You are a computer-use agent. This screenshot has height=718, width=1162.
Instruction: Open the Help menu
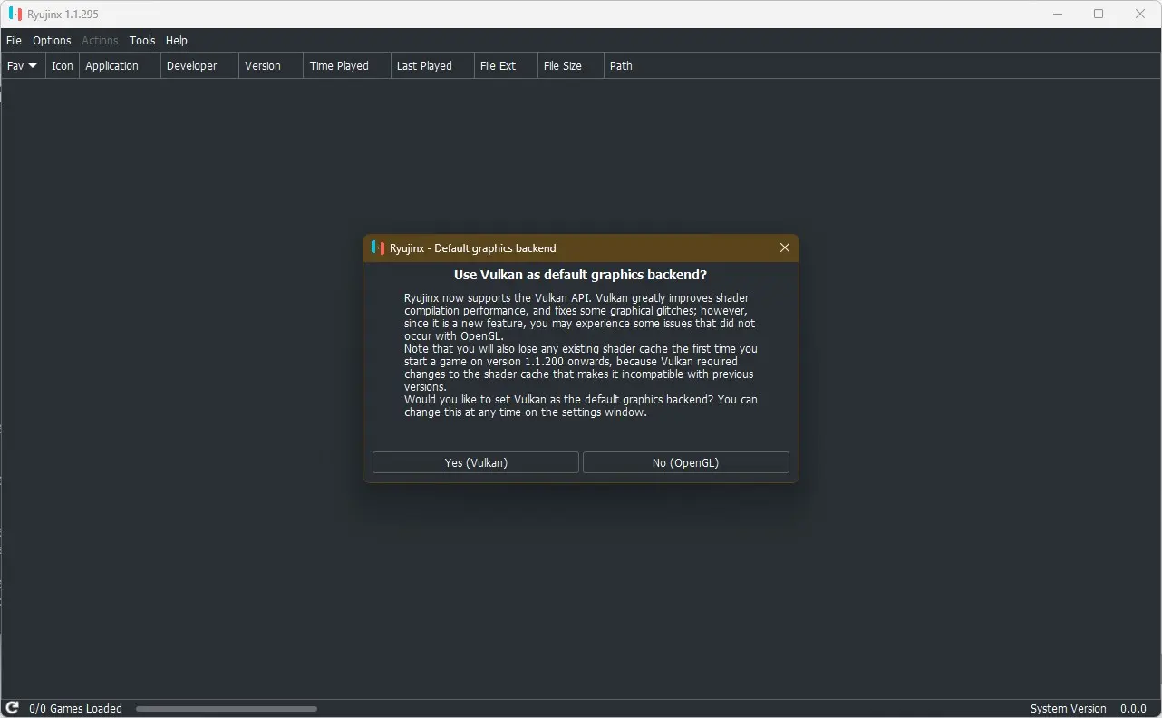[x=177, y=40]
